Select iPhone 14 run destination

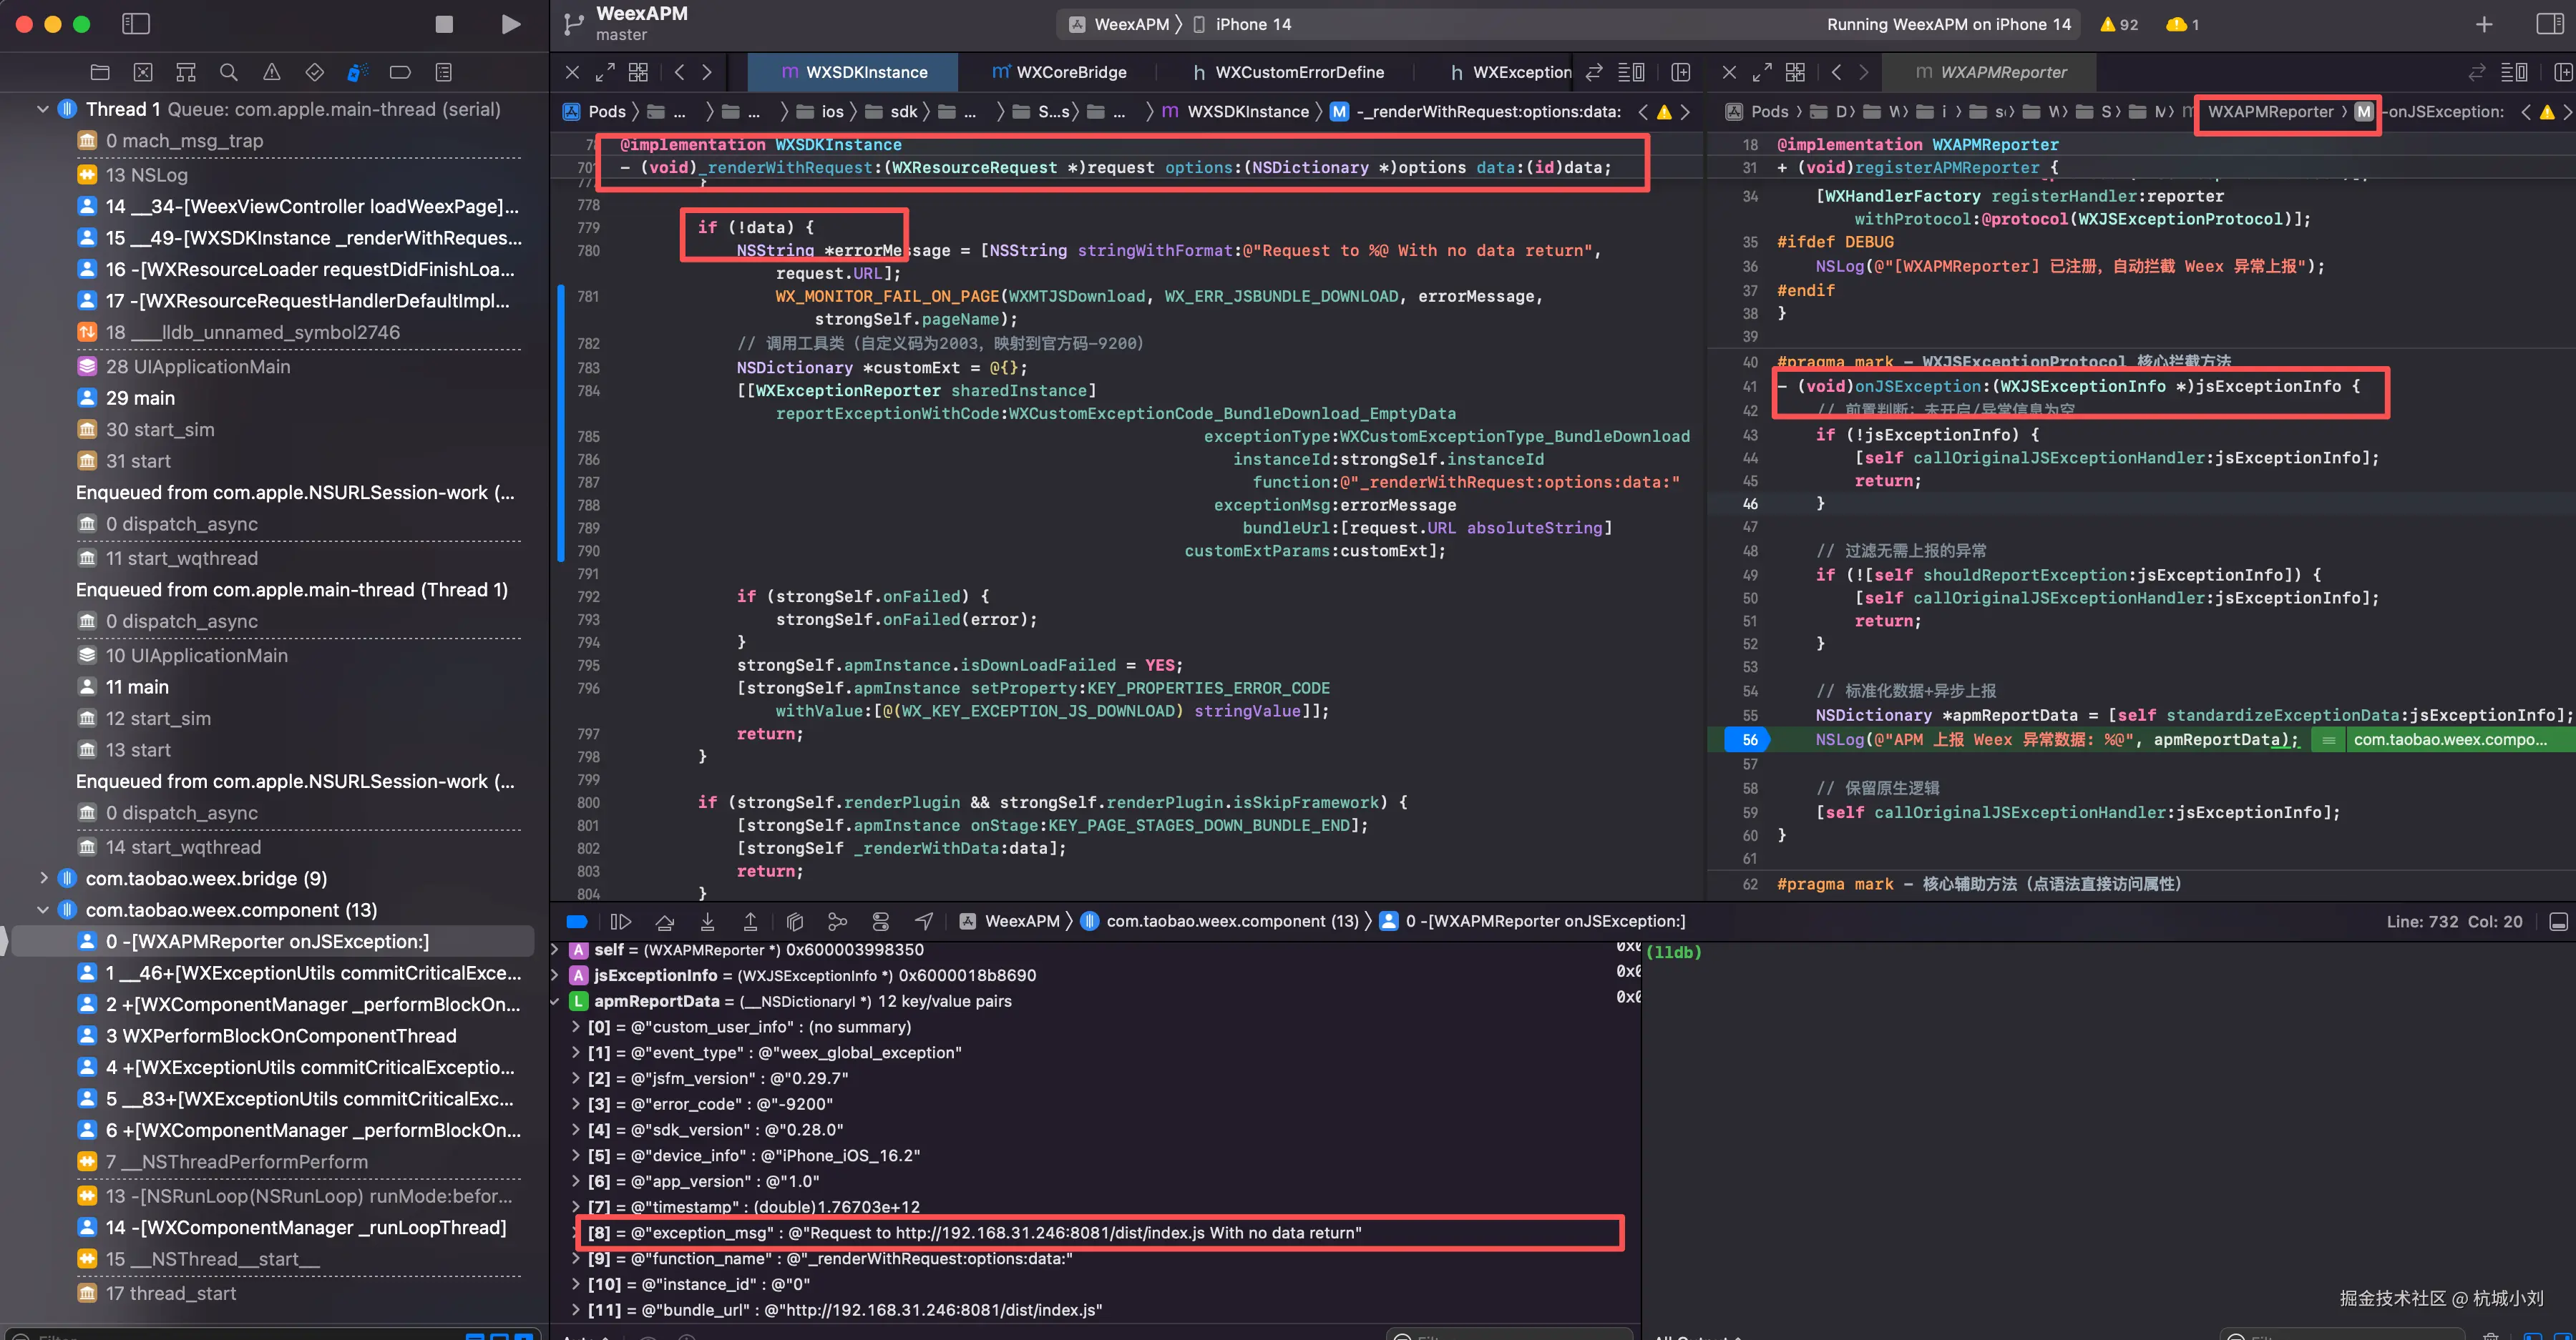click(x=1252, y=24)
